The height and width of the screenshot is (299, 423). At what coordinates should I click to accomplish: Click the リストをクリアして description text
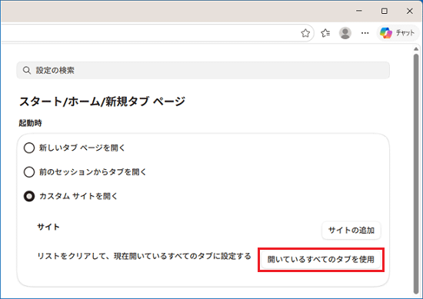click(x=145, y=256)
